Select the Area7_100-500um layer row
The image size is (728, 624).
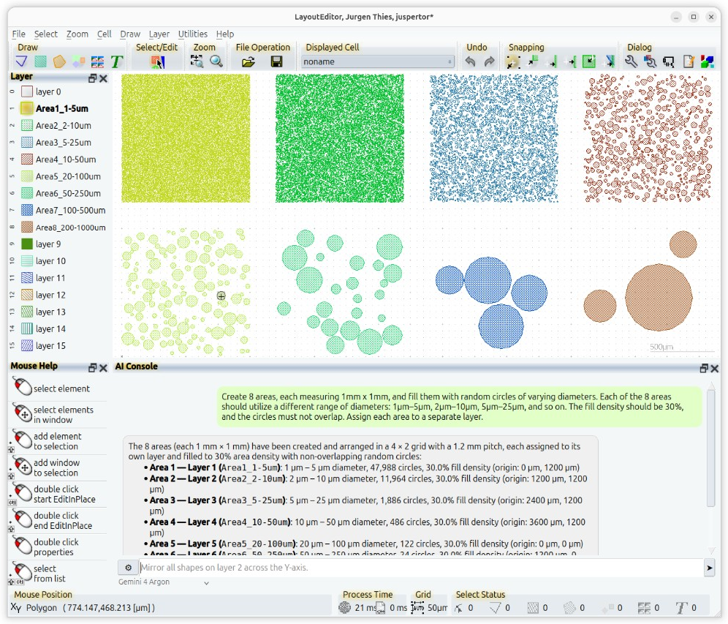point(59,210)
